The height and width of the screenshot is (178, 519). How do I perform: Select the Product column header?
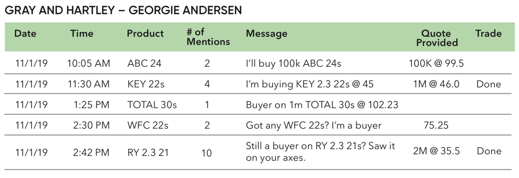coord(146,34)
